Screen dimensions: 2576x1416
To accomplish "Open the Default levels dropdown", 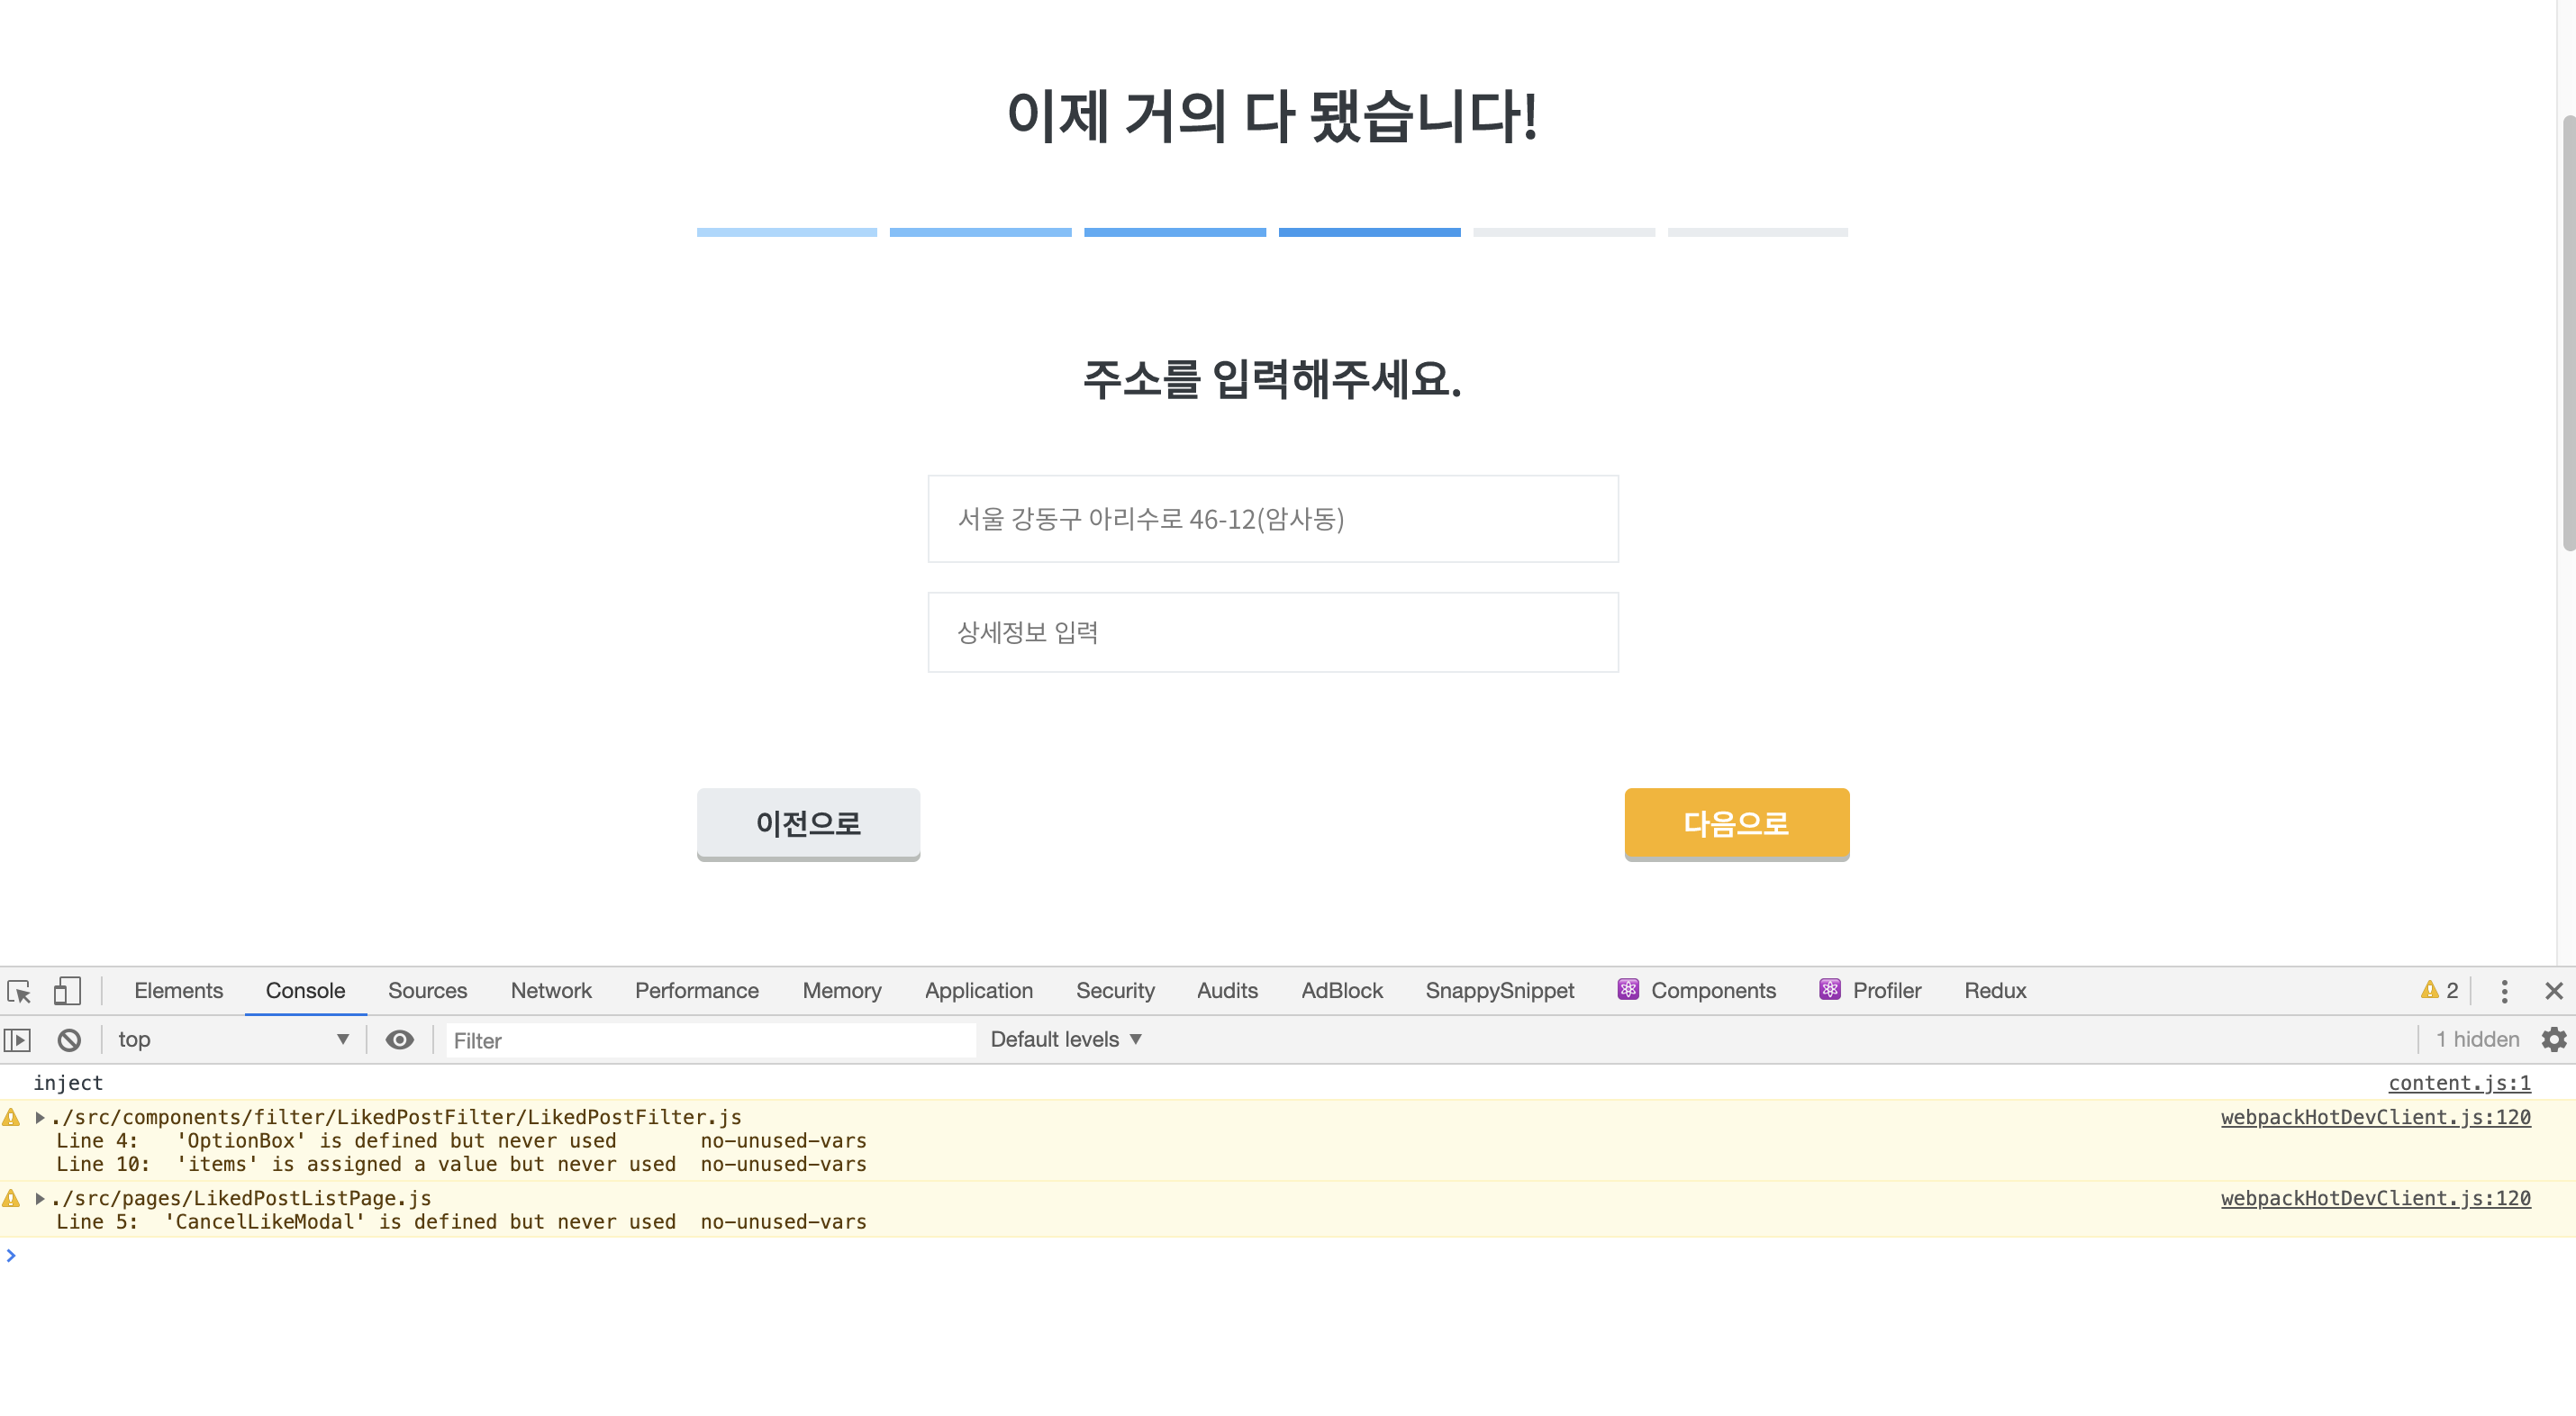I will click(1065, 1040).
